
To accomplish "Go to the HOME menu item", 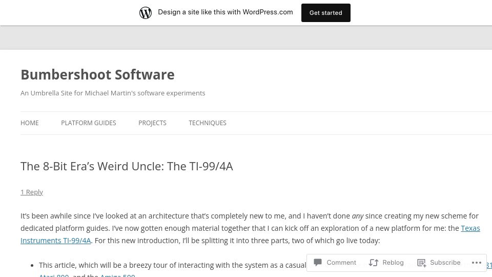I will [x=30, y=123].
